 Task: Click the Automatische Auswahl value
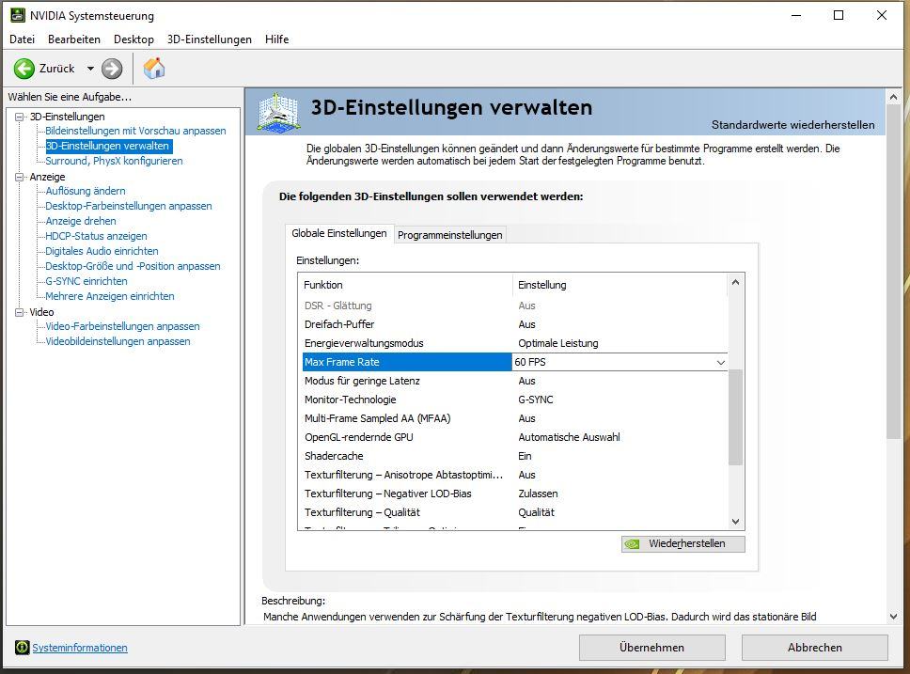pos(569,437)
